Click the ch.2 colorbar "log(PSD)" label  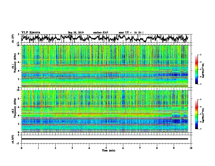[203, 116]
